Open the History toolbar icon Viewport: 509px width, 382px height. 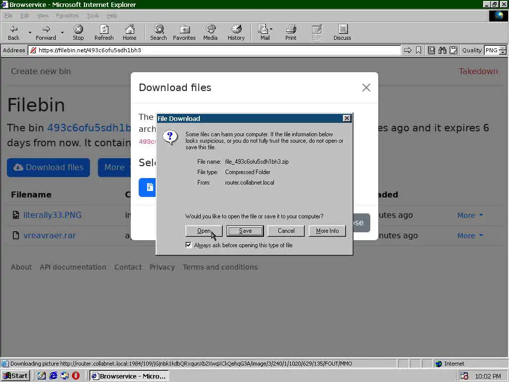pos(236,32)
